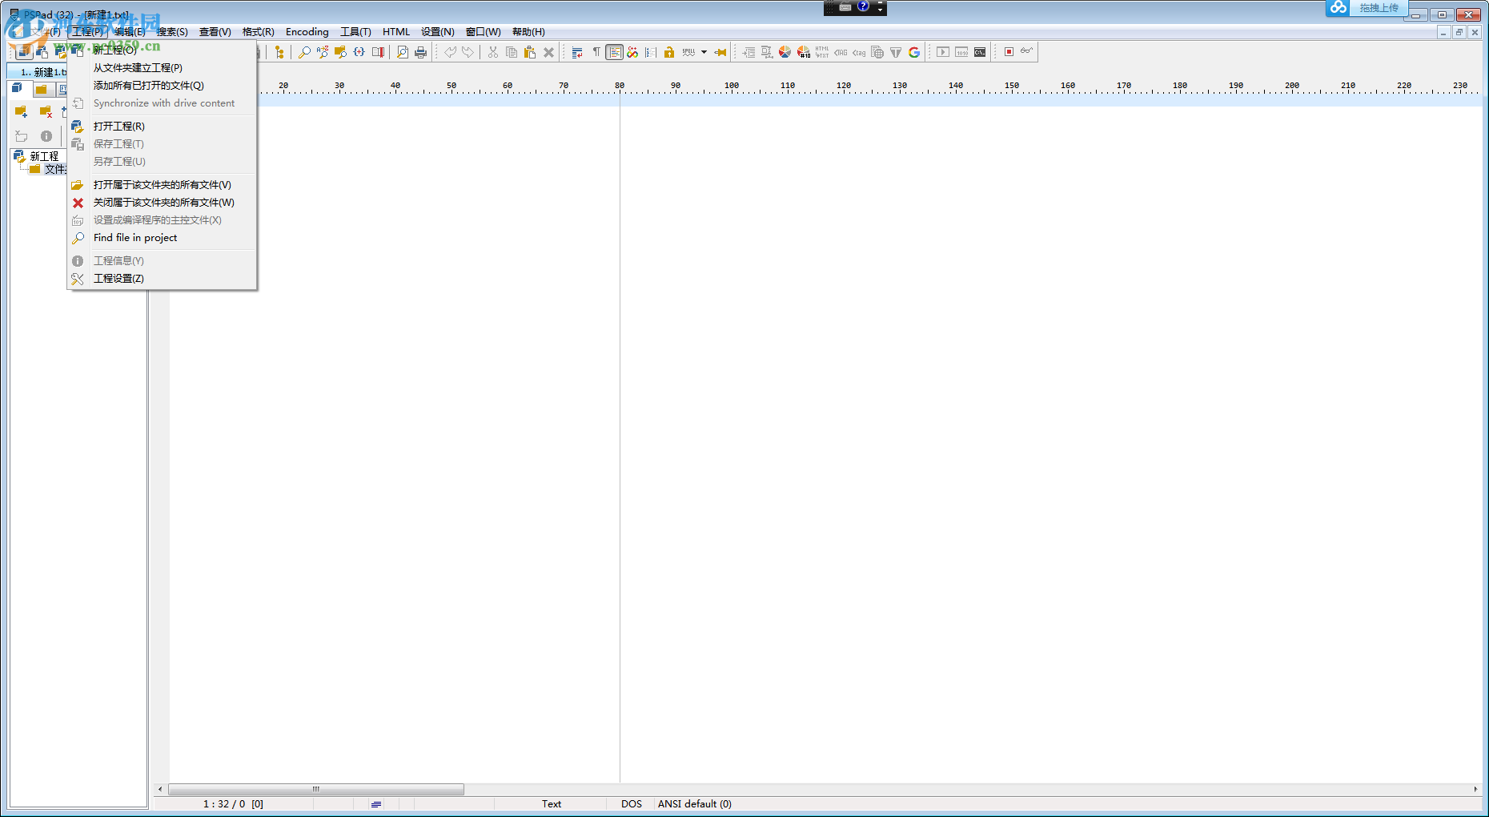Image resolution: width=1489 pixels, height=817 pixels.
Task: Toggle the highlighted ruler/line view button
Action: (615, 52)
